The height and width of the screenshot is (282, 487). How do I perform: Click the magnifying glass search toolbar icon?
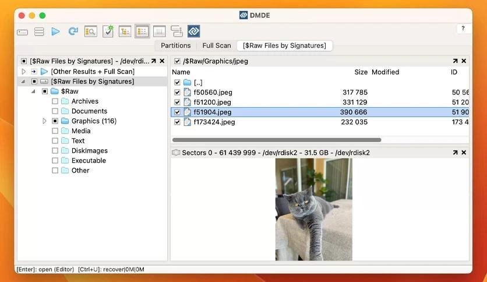tap(90, 31)
